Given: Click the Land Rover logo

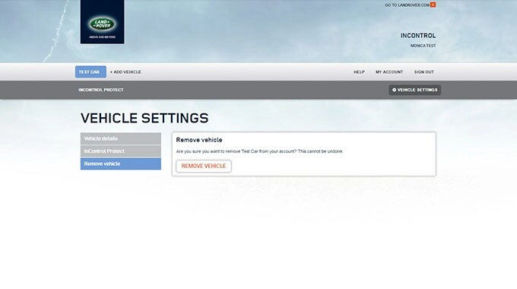Looking at the screenshot, I should click(102, 22).
